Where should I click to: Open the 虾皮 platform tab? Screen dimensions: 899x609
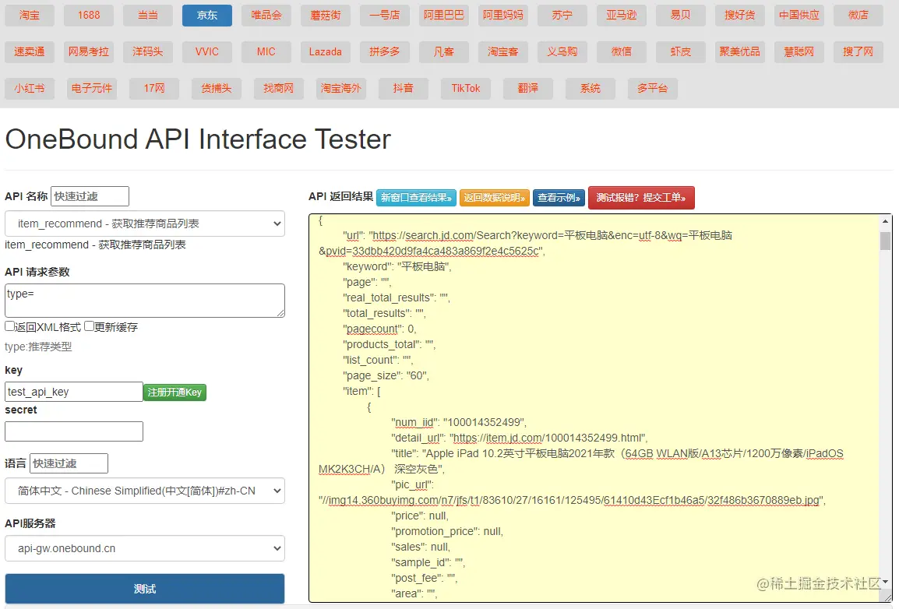(x=681, y=52)
